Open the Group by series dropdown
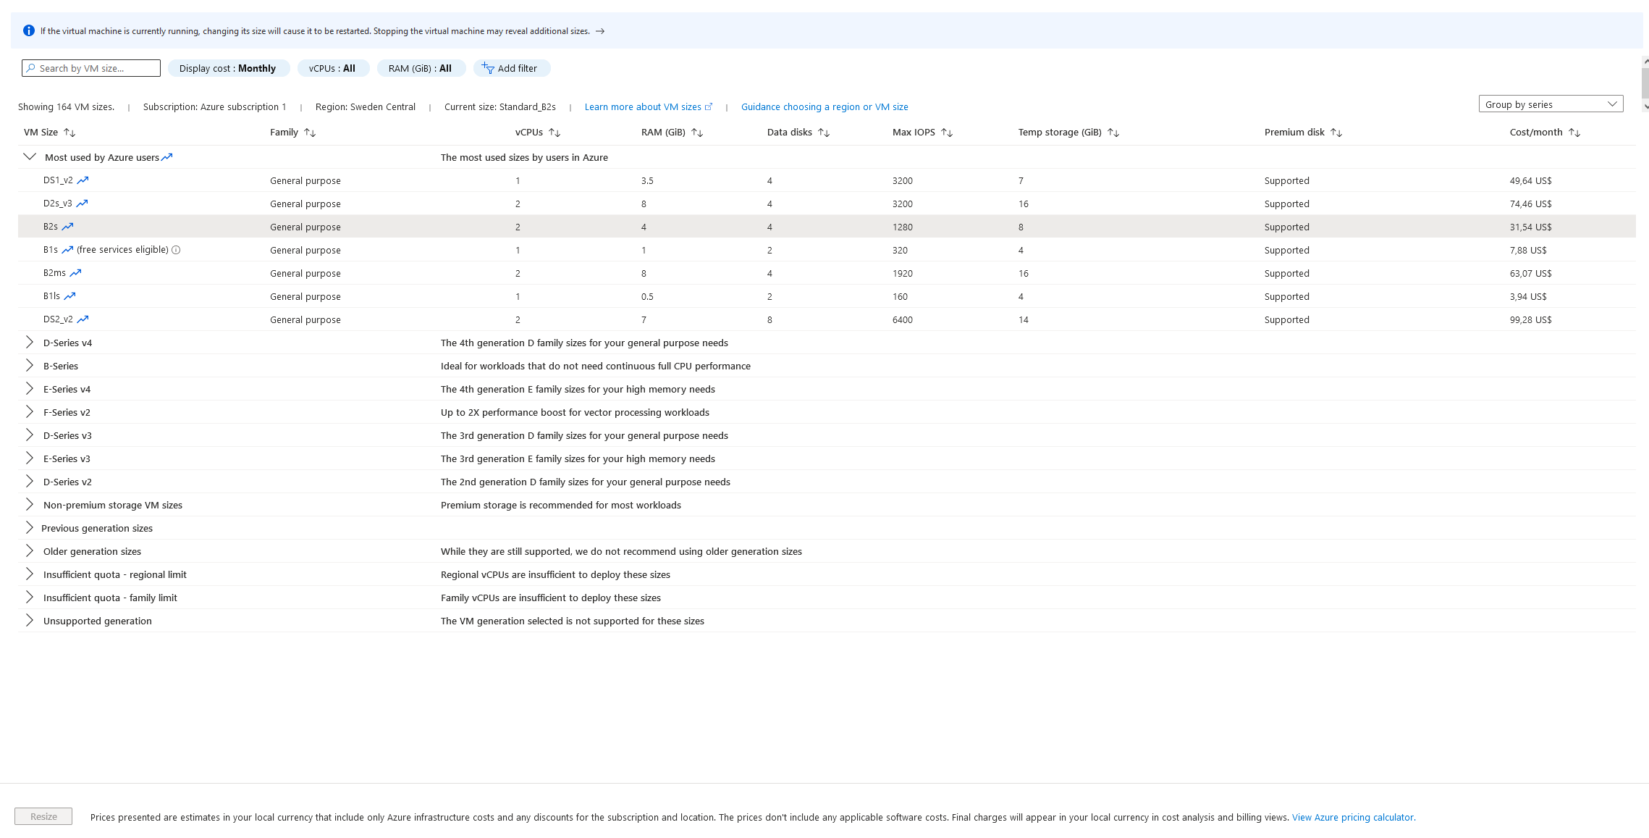Screen dimensions: 1649x838 1550,104
